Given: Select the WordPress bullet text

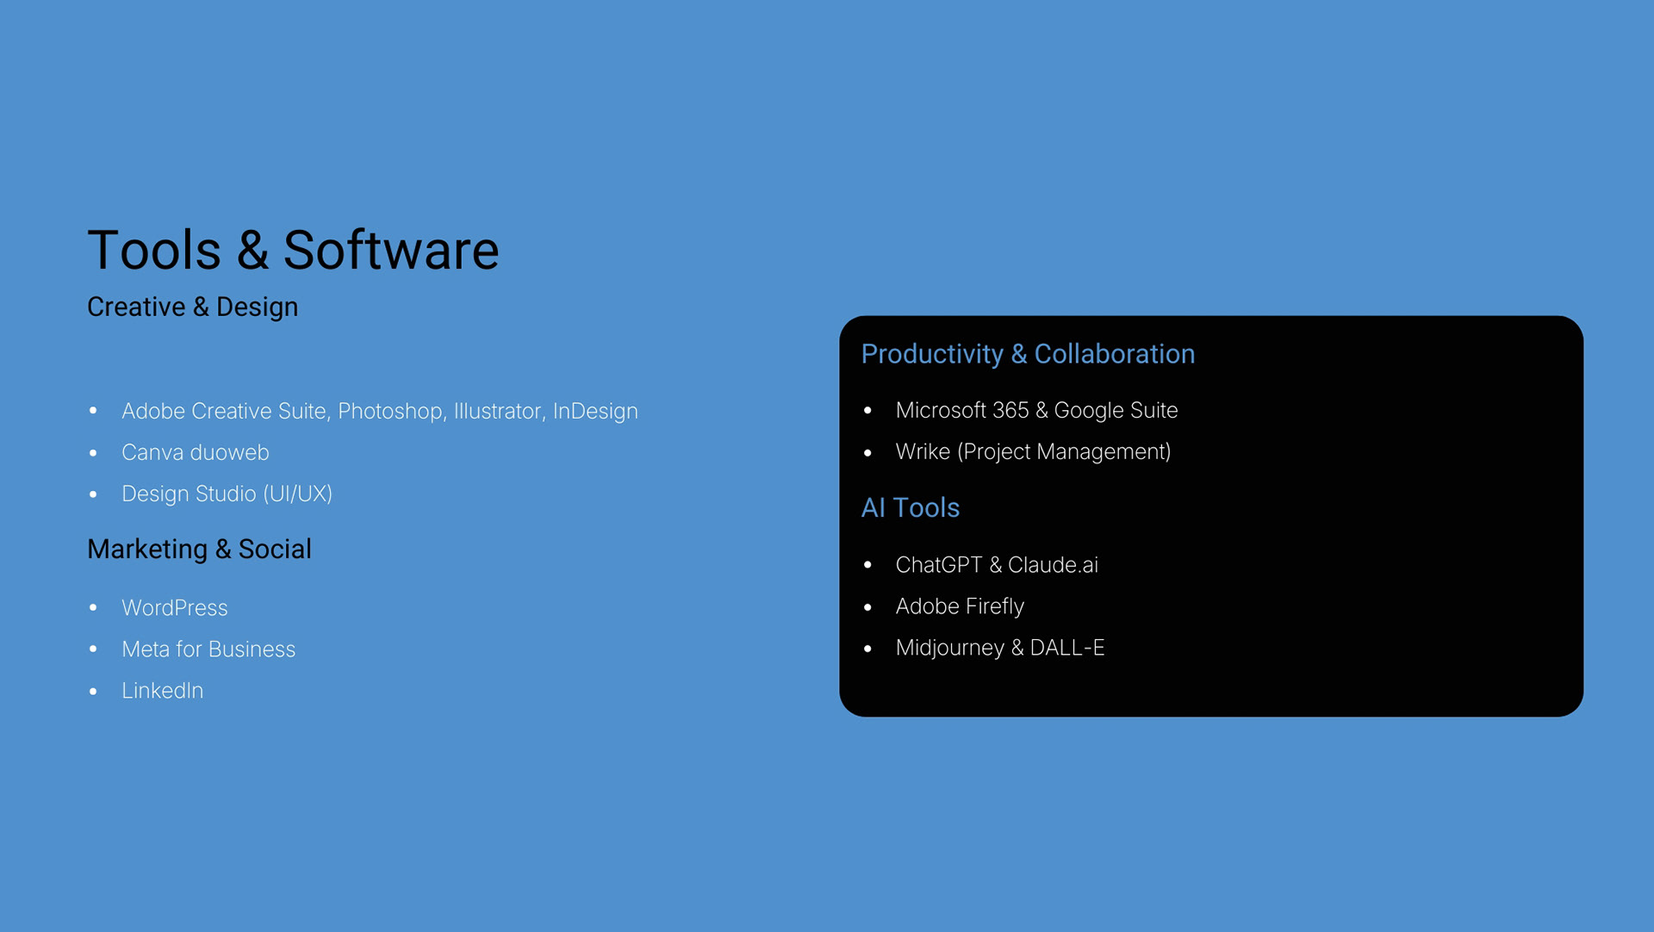Looking at the screenshot, I should point(174,607).
